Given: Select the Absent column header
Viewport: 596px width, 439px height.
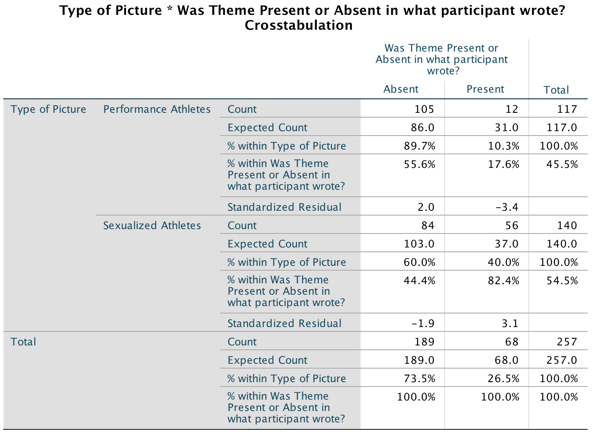Looking at the screenshot, I should coord(401,89).
